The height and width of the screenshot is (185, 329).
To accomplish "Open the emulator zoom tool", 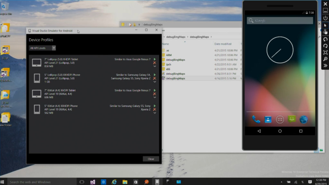I will click(325, 59).
